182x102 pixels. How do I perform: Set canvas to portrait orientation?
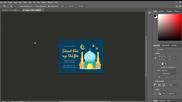point(162,63)
